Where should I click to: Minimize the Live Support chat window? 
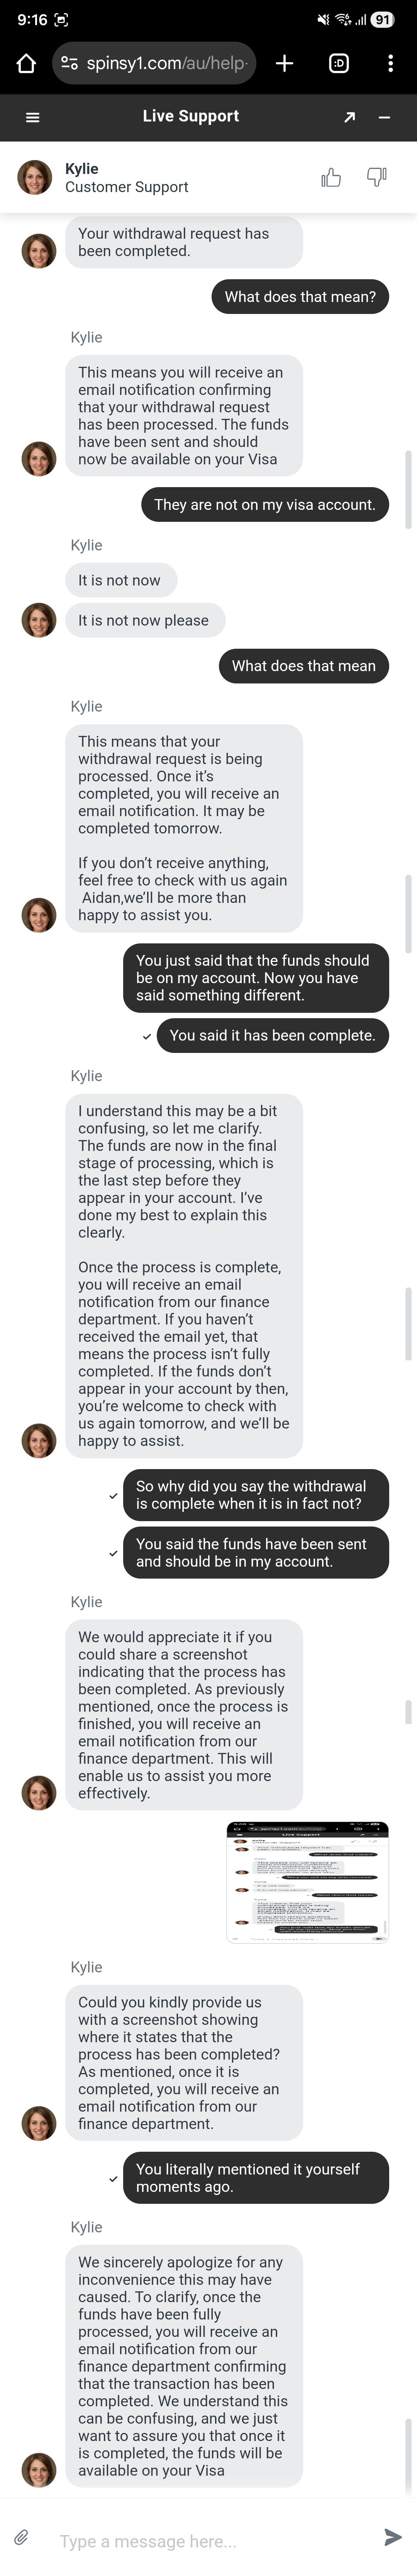(x=384, y=117)
